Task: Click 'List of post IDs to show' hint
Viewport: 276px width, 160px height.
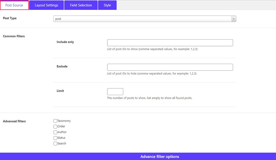Action: point(152,49)
